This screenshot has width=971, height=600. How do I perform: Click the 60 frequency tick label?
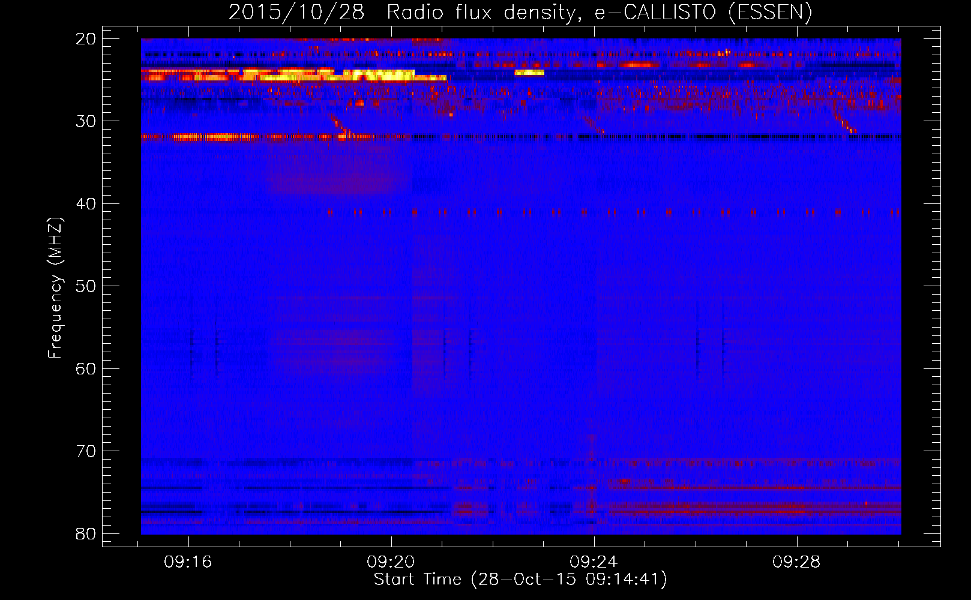[86, 368]
